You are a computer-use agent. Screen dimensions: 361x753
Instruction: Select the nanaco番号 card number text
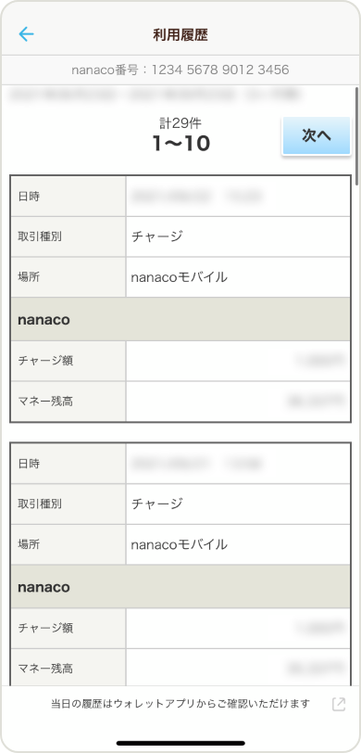pyautogui.click(x=180, y=70)
